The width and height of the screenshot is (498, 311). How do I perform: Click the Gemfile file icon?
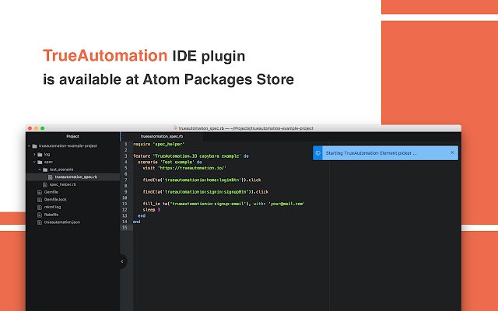pyautogui.click(x=40, y=192)
